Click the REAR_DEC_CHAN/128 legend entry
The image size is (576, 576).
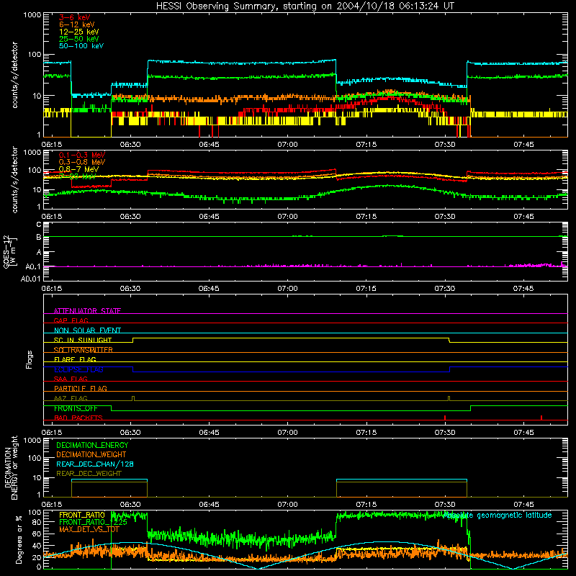94,464
